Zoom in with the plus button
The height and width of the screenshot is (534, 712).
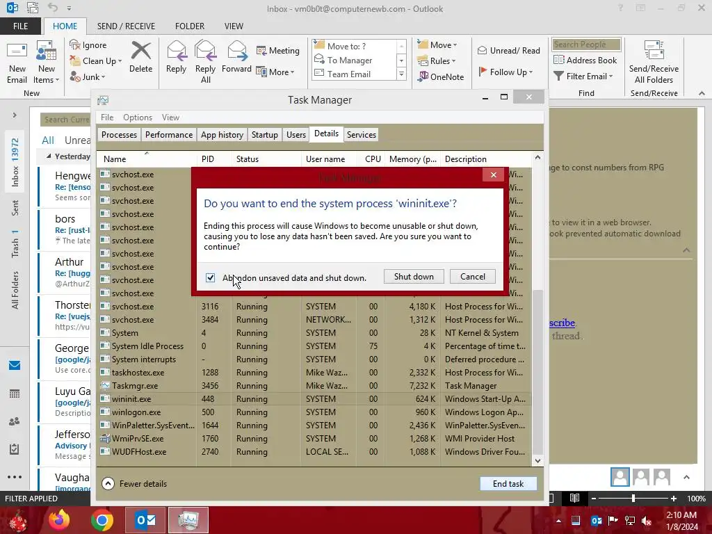pos(674,499)
